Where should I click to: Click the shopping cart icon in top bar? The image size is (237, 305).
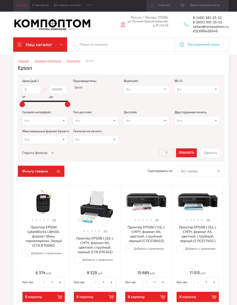pyautogui.click(x=182, y=5)
